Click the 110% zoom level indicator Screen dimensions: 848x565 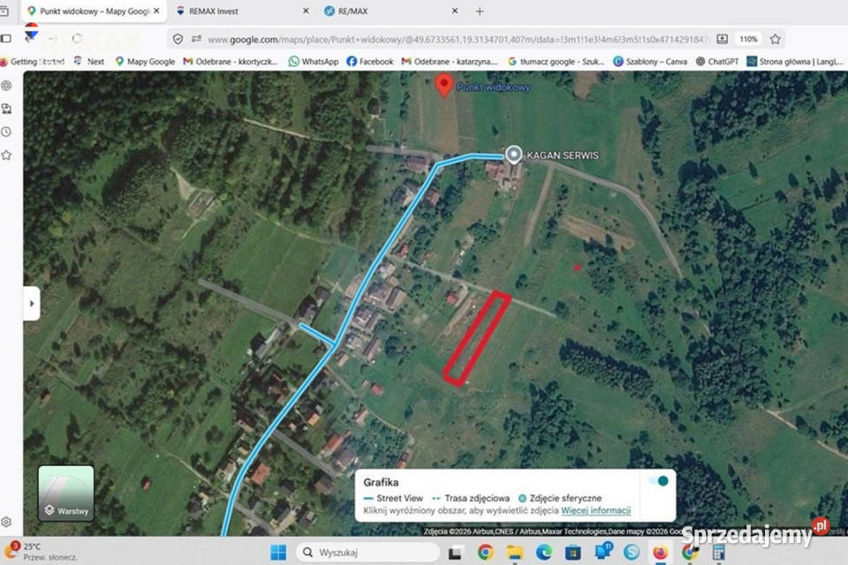pyautogui.click(x=748, y=39)
